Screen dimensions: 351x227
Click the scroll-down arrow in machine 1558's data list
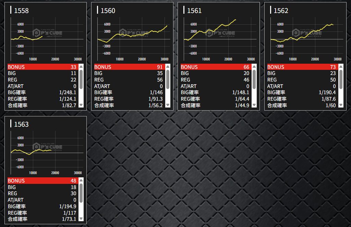coord(81,105)
